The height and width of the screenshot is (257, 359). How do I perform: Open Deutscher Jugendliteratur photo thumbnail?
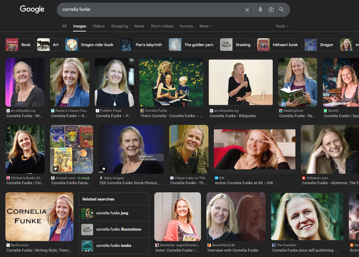[178, 217]
